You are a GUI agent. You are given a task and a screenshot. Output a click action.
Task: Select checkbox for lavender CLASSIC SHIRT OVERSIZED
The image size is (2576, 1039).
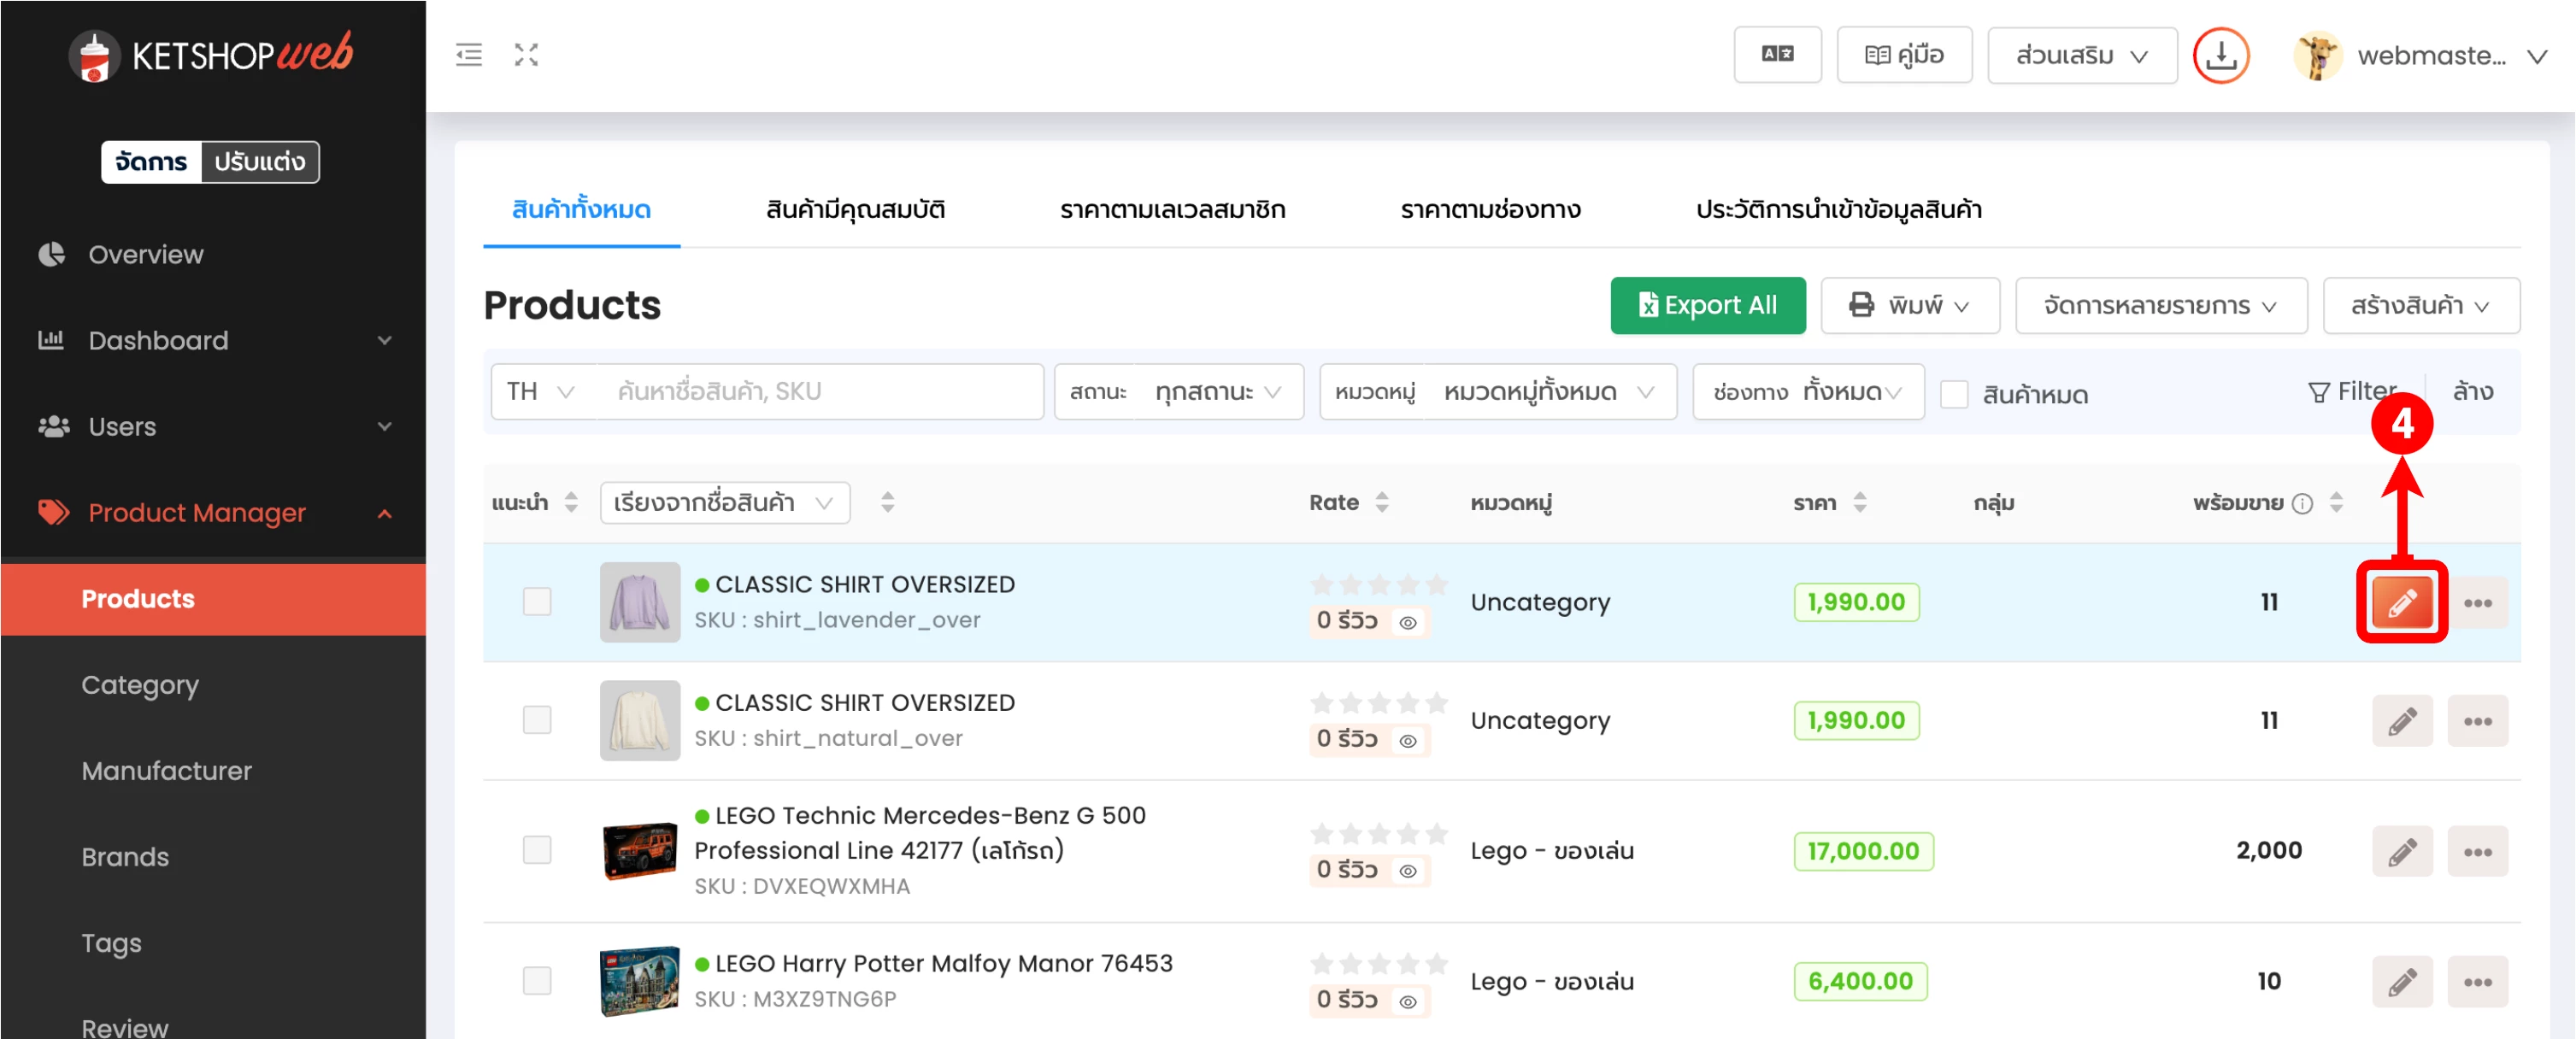[x=537, y=602]
